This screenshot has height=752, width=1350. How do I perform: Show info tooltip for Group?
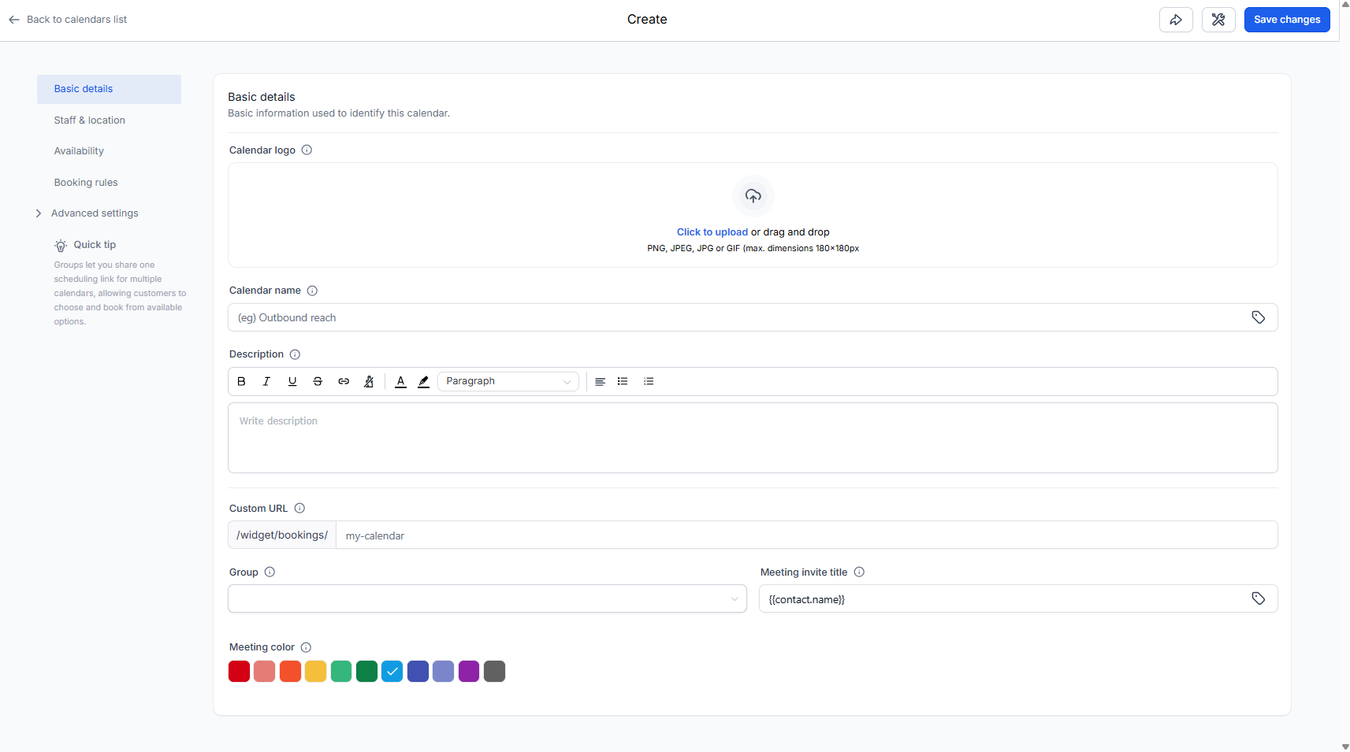tap(270, 572)
